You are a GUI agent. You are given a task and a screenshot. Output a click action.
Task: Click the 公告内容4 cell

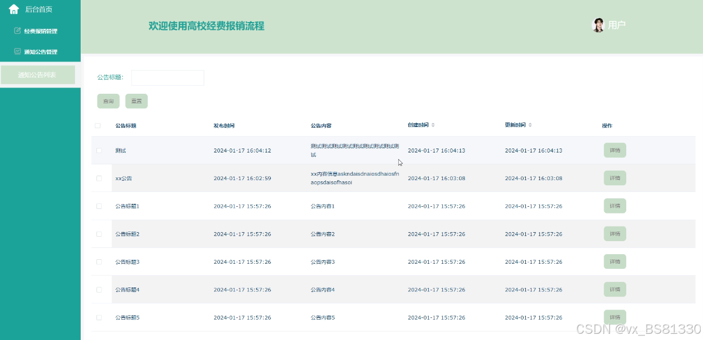point(323,290)
